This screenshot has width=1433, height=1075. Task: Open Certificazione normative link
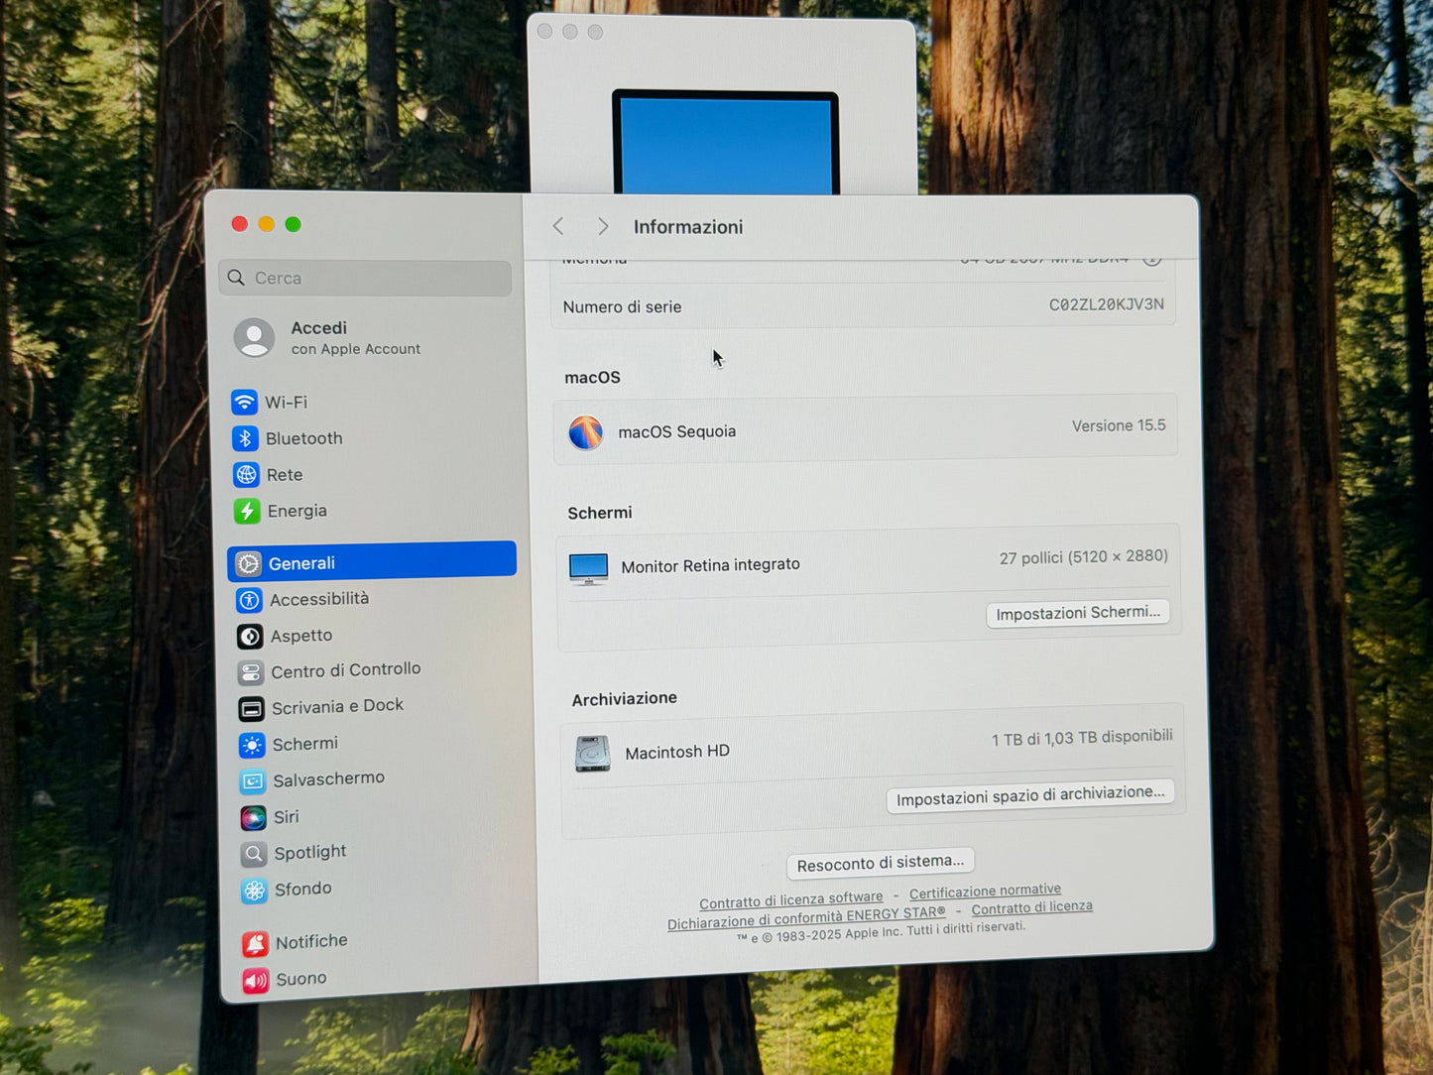point(985,892)
